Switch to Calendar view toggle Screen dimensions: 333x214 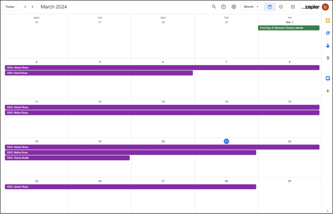point(270,7)
